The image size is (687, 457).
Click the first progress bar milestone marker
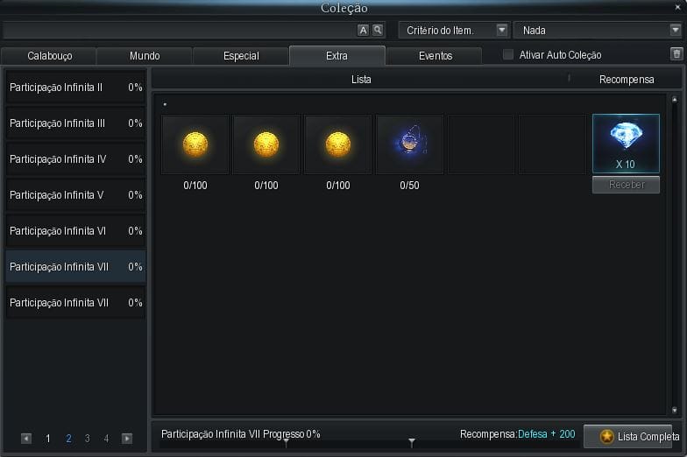(286, 442)
